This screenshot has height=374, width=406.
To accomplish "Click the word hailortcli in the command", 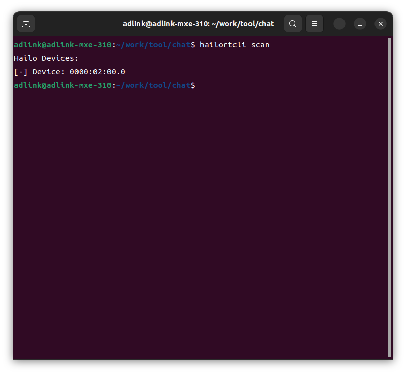I will [x=223, y=45].
